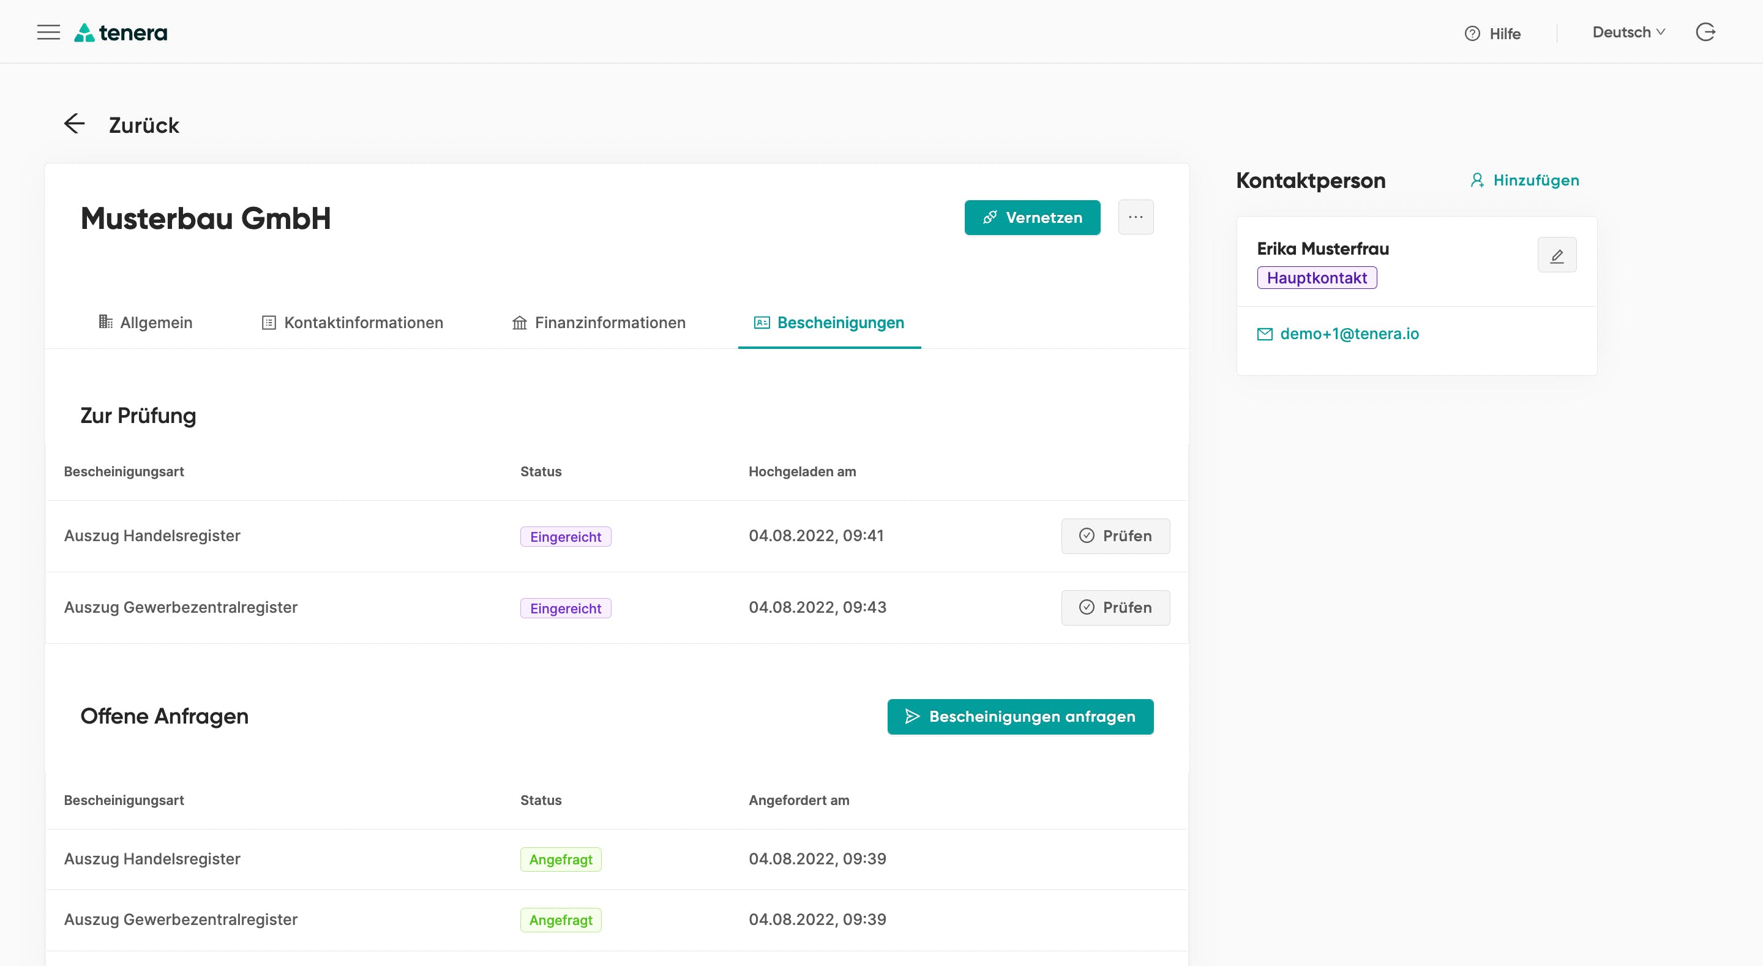Click the tenera logo
Image resolution: width=1763 pixels, height=966 pixels.
(x=121, y=32)
